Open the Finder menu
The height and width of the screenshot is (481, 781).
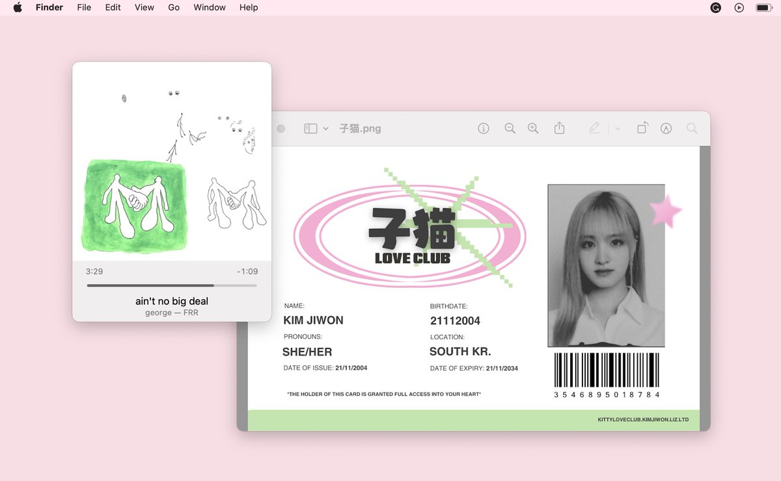[x=49, y=8]
